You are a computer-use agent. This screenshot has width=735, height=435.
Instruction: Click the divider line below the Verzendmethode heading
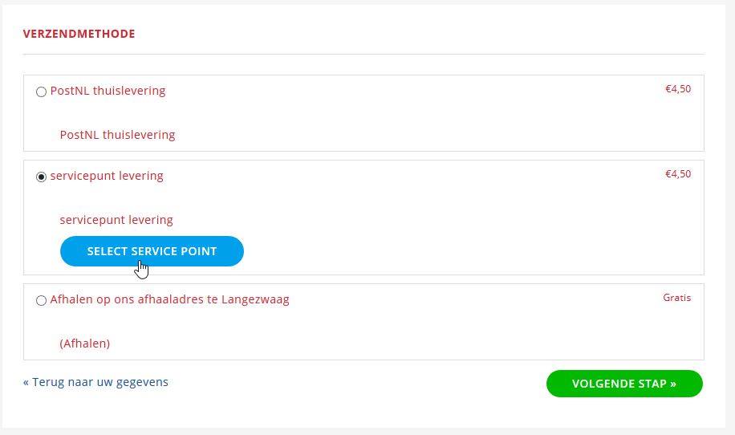(363, 54)
